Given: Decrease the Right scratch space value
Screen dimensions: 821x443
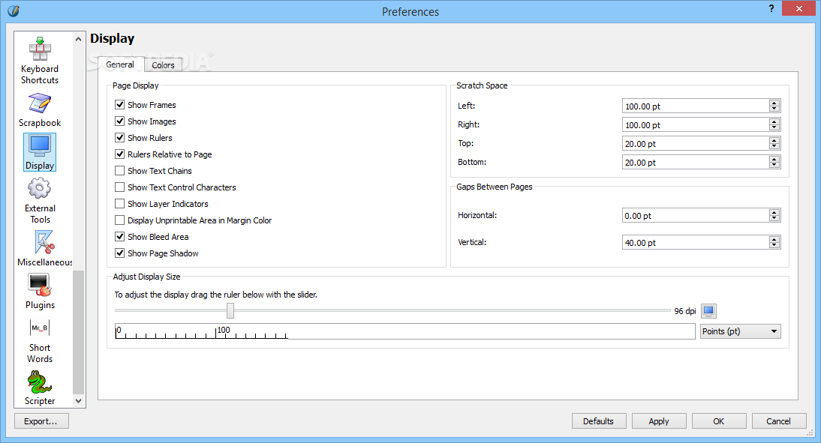Looking at the screenshot, I should coord(774,127).
